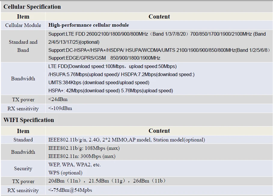
Task: Click the UMTS:384Kbps speed line
Action: [99, 83]
